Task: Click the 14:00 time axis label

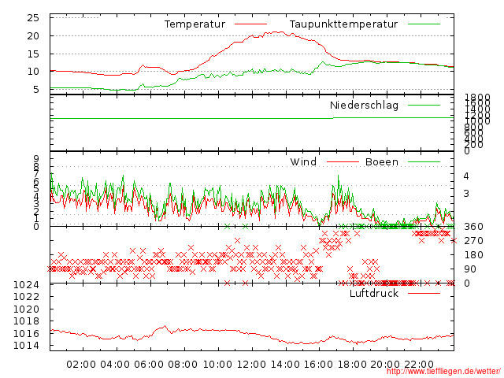Action: [x=285, y=365]
